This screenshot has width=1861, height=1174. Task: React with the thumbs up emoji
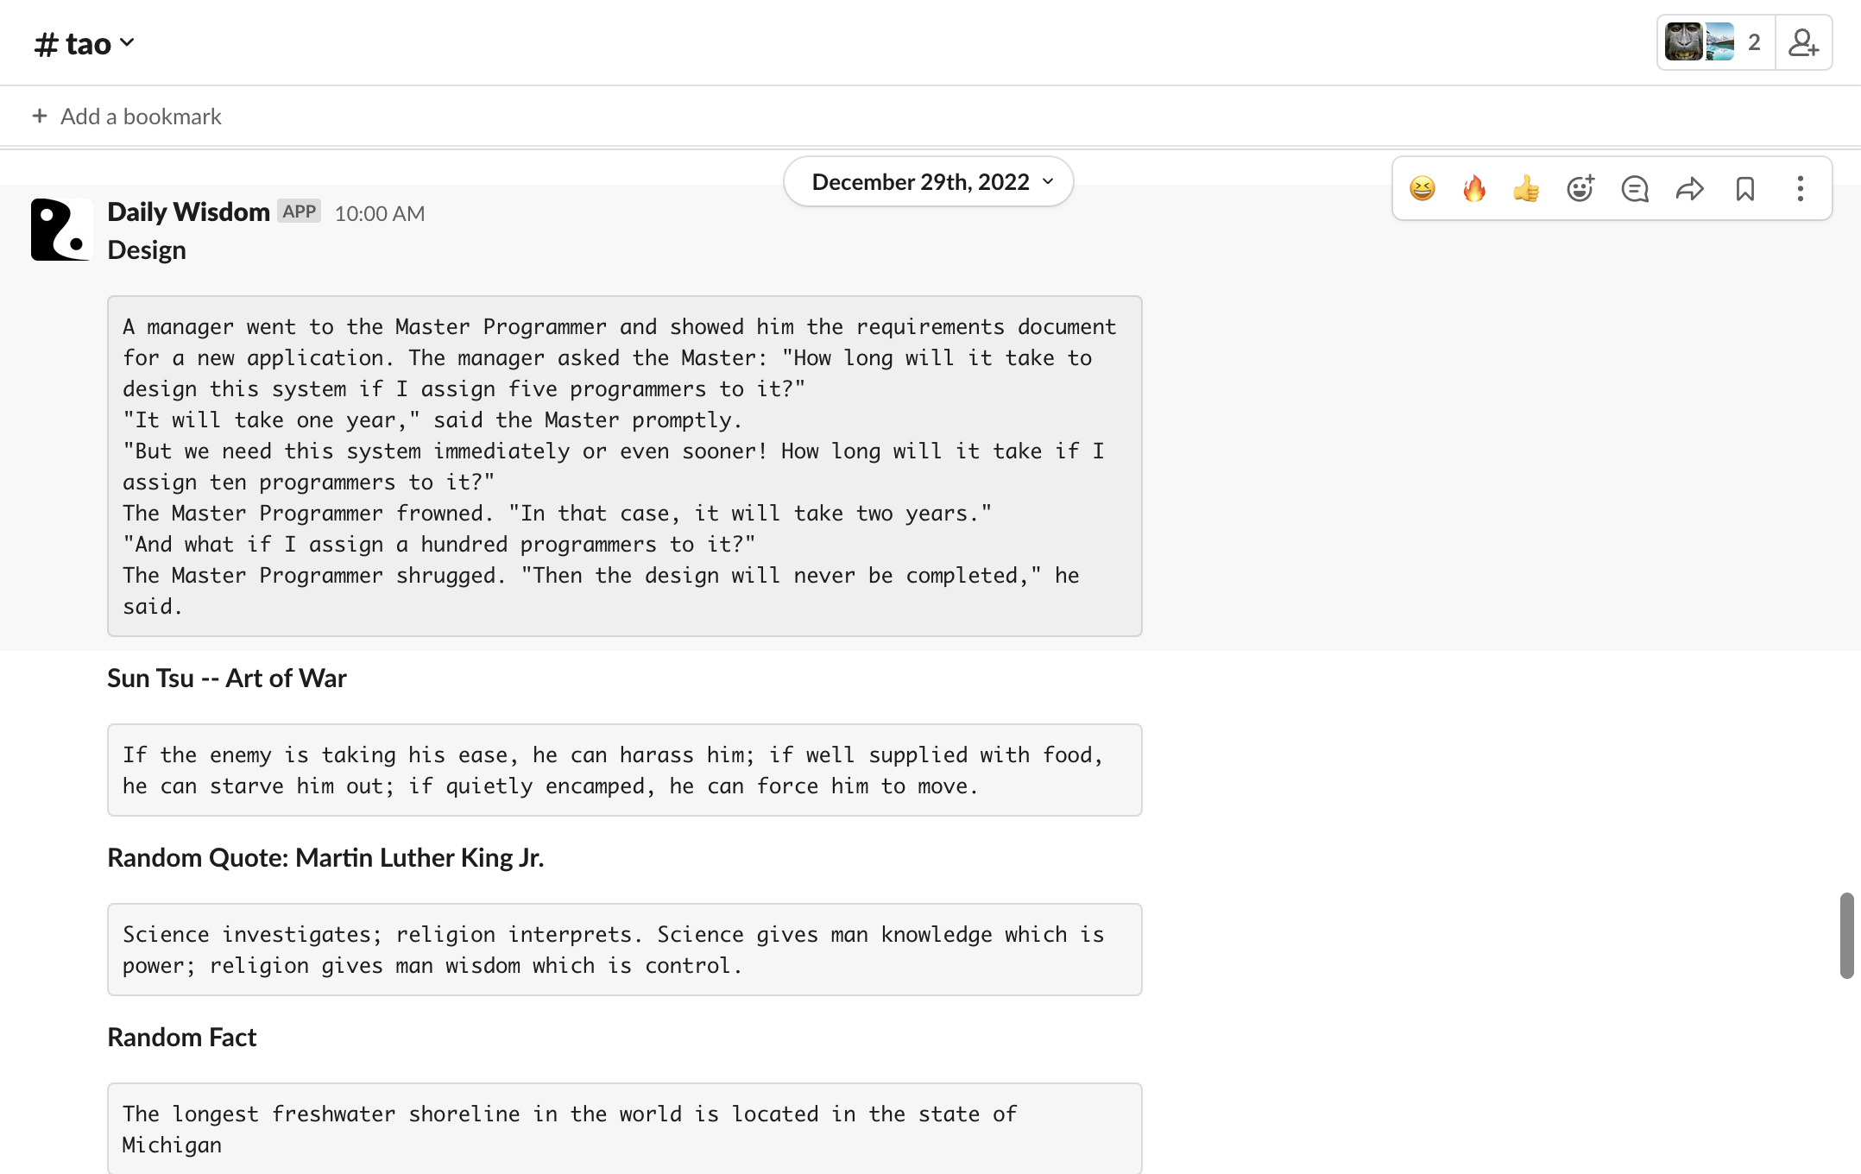[x=1526, y=188]
